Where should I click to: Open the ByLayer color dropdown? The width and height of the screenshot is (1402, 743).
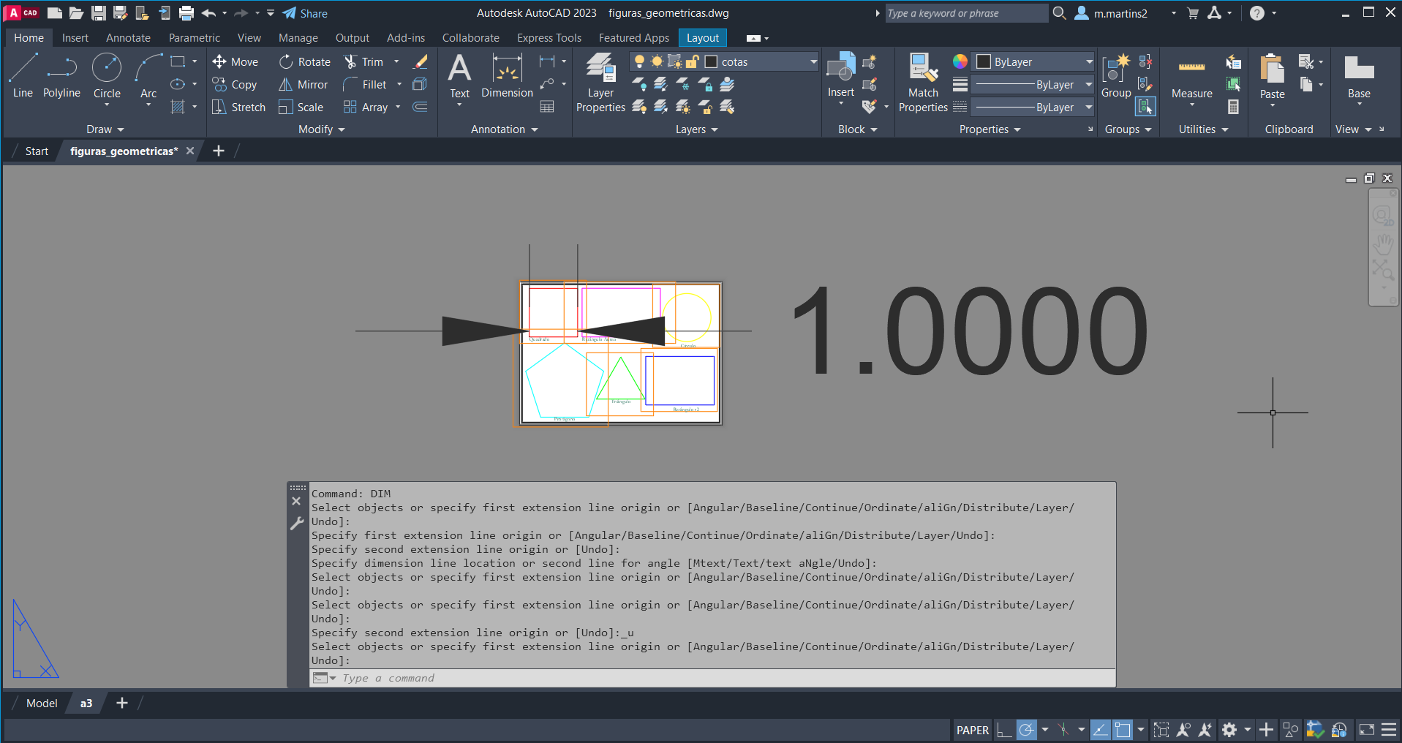[1088, 62]
